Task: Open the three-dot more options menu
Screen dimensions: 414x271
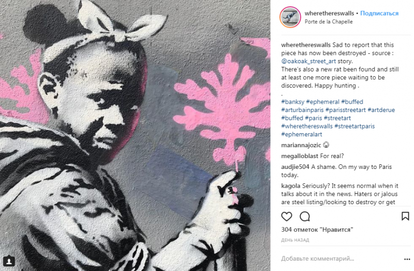Action: click(x=407, y=259)
